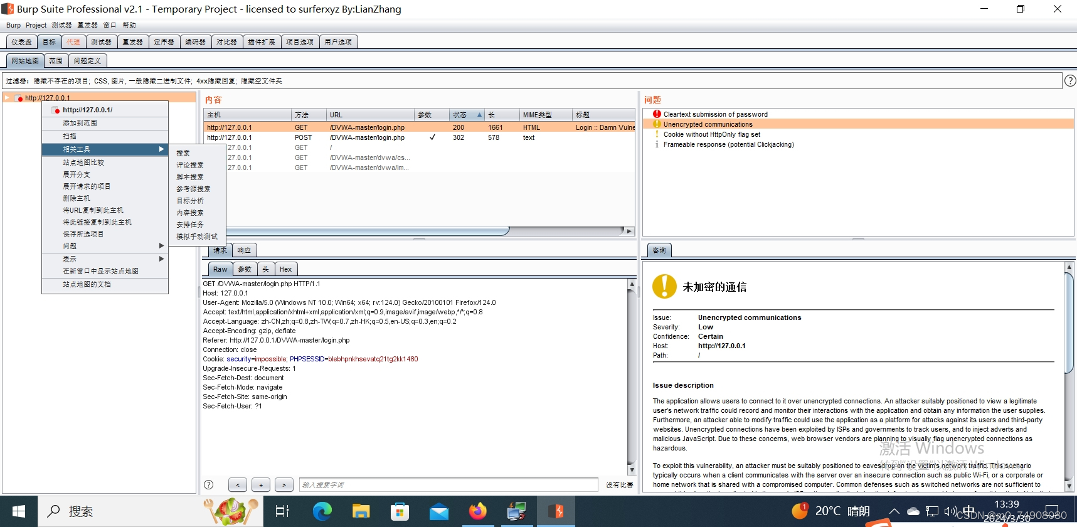Click the content table scroll-right arrow

[629, 231]
